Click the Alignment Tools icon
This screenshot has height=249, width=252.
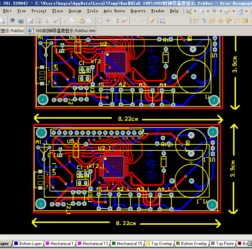tap(202, 11)
